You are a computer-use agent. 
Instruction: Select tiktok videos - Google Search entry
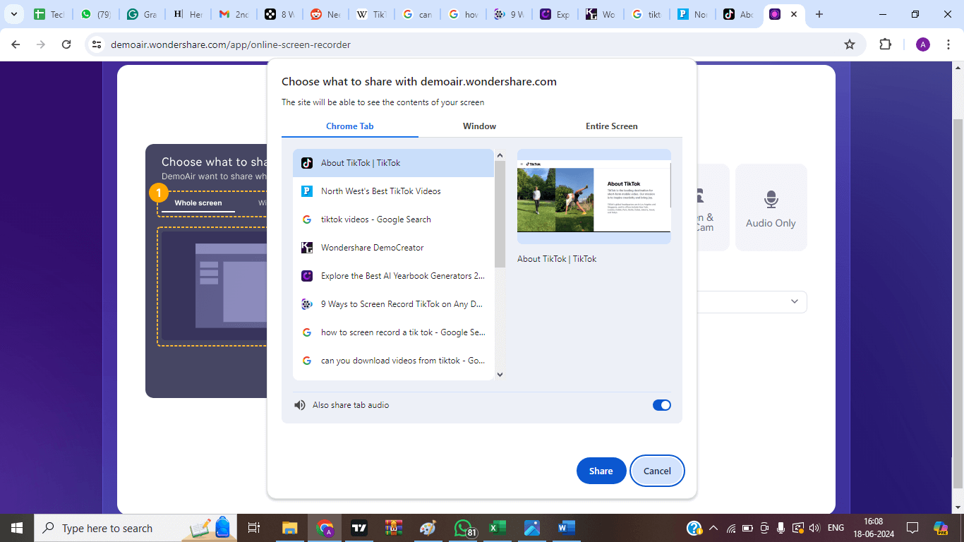click(393, 219)
